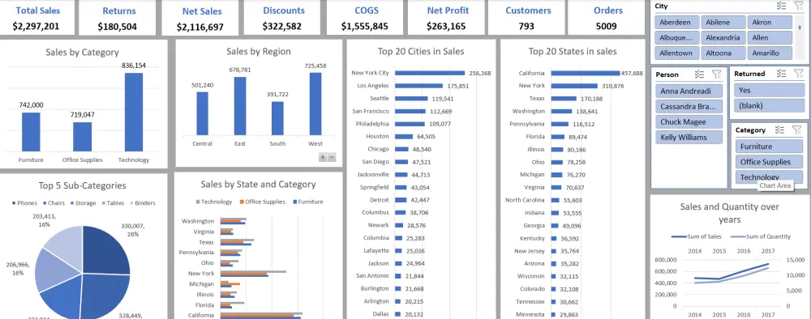Screen dimensions: 811x319
Task: Select the Office Supplies bar in Sales by Category
Action: pos(82,136)
